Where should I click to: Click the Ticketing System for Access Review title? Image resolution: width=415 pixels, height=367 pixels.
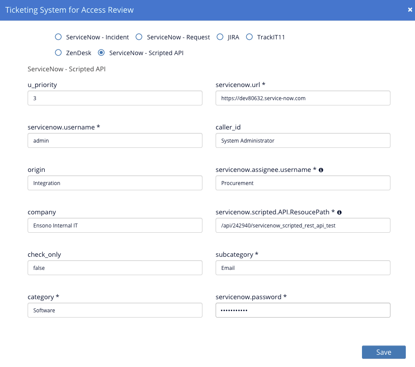(x=69, y=10)
